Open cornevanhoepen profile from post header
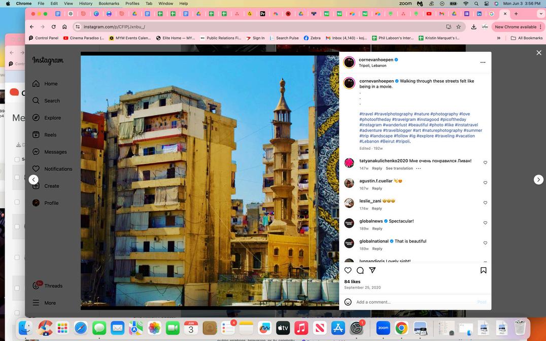Screen dimensions: 546x341 pyautogui.click(x=376, y=59)
